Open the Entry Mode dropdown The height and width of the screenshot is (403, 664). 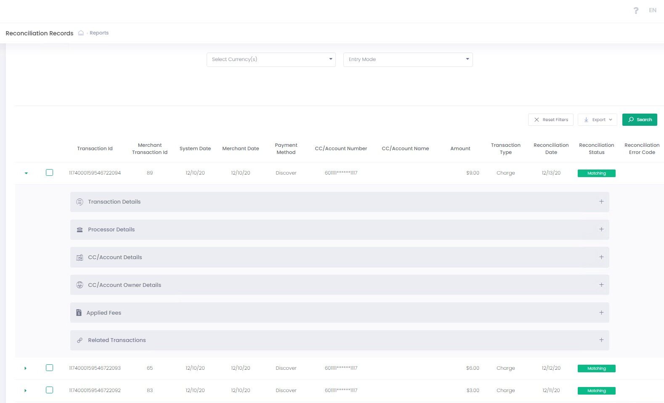tap(408, 59)
